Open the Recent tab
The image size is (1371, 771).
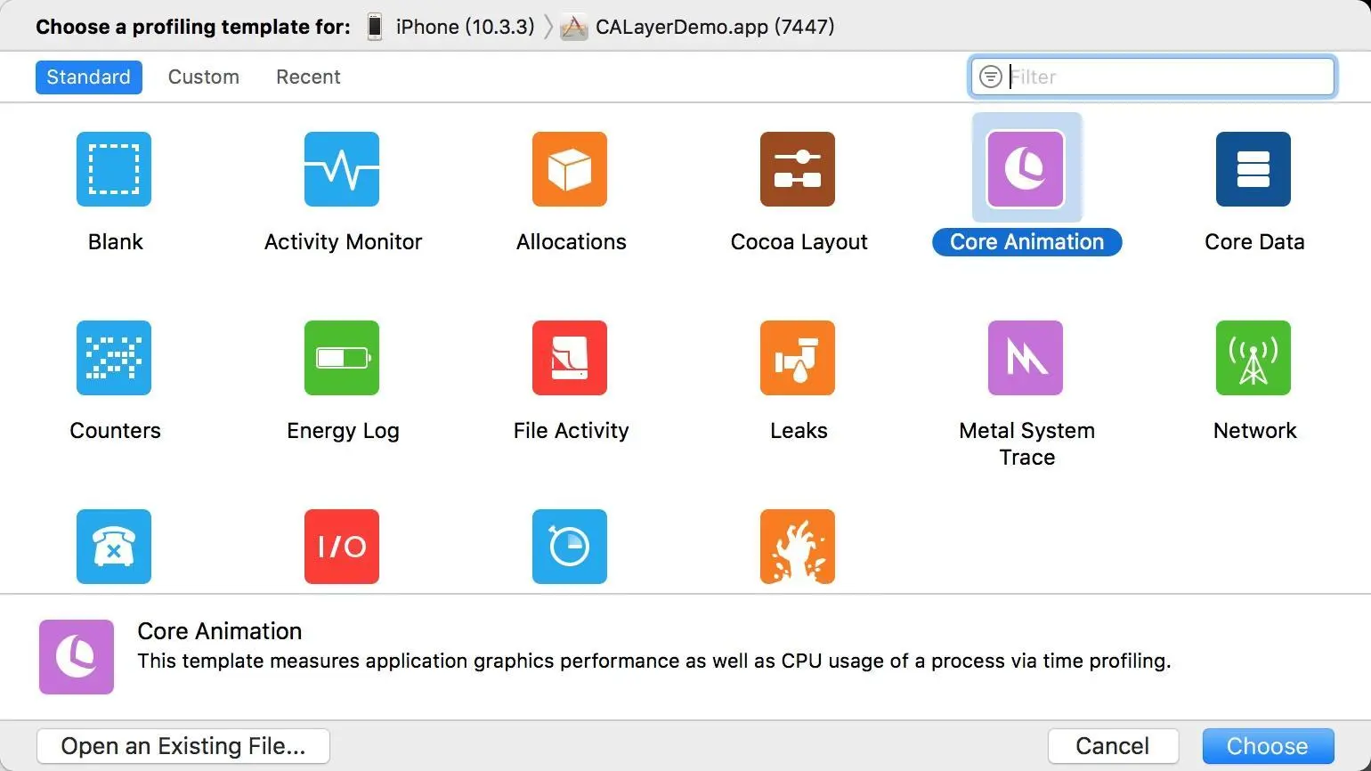[308, 77]
